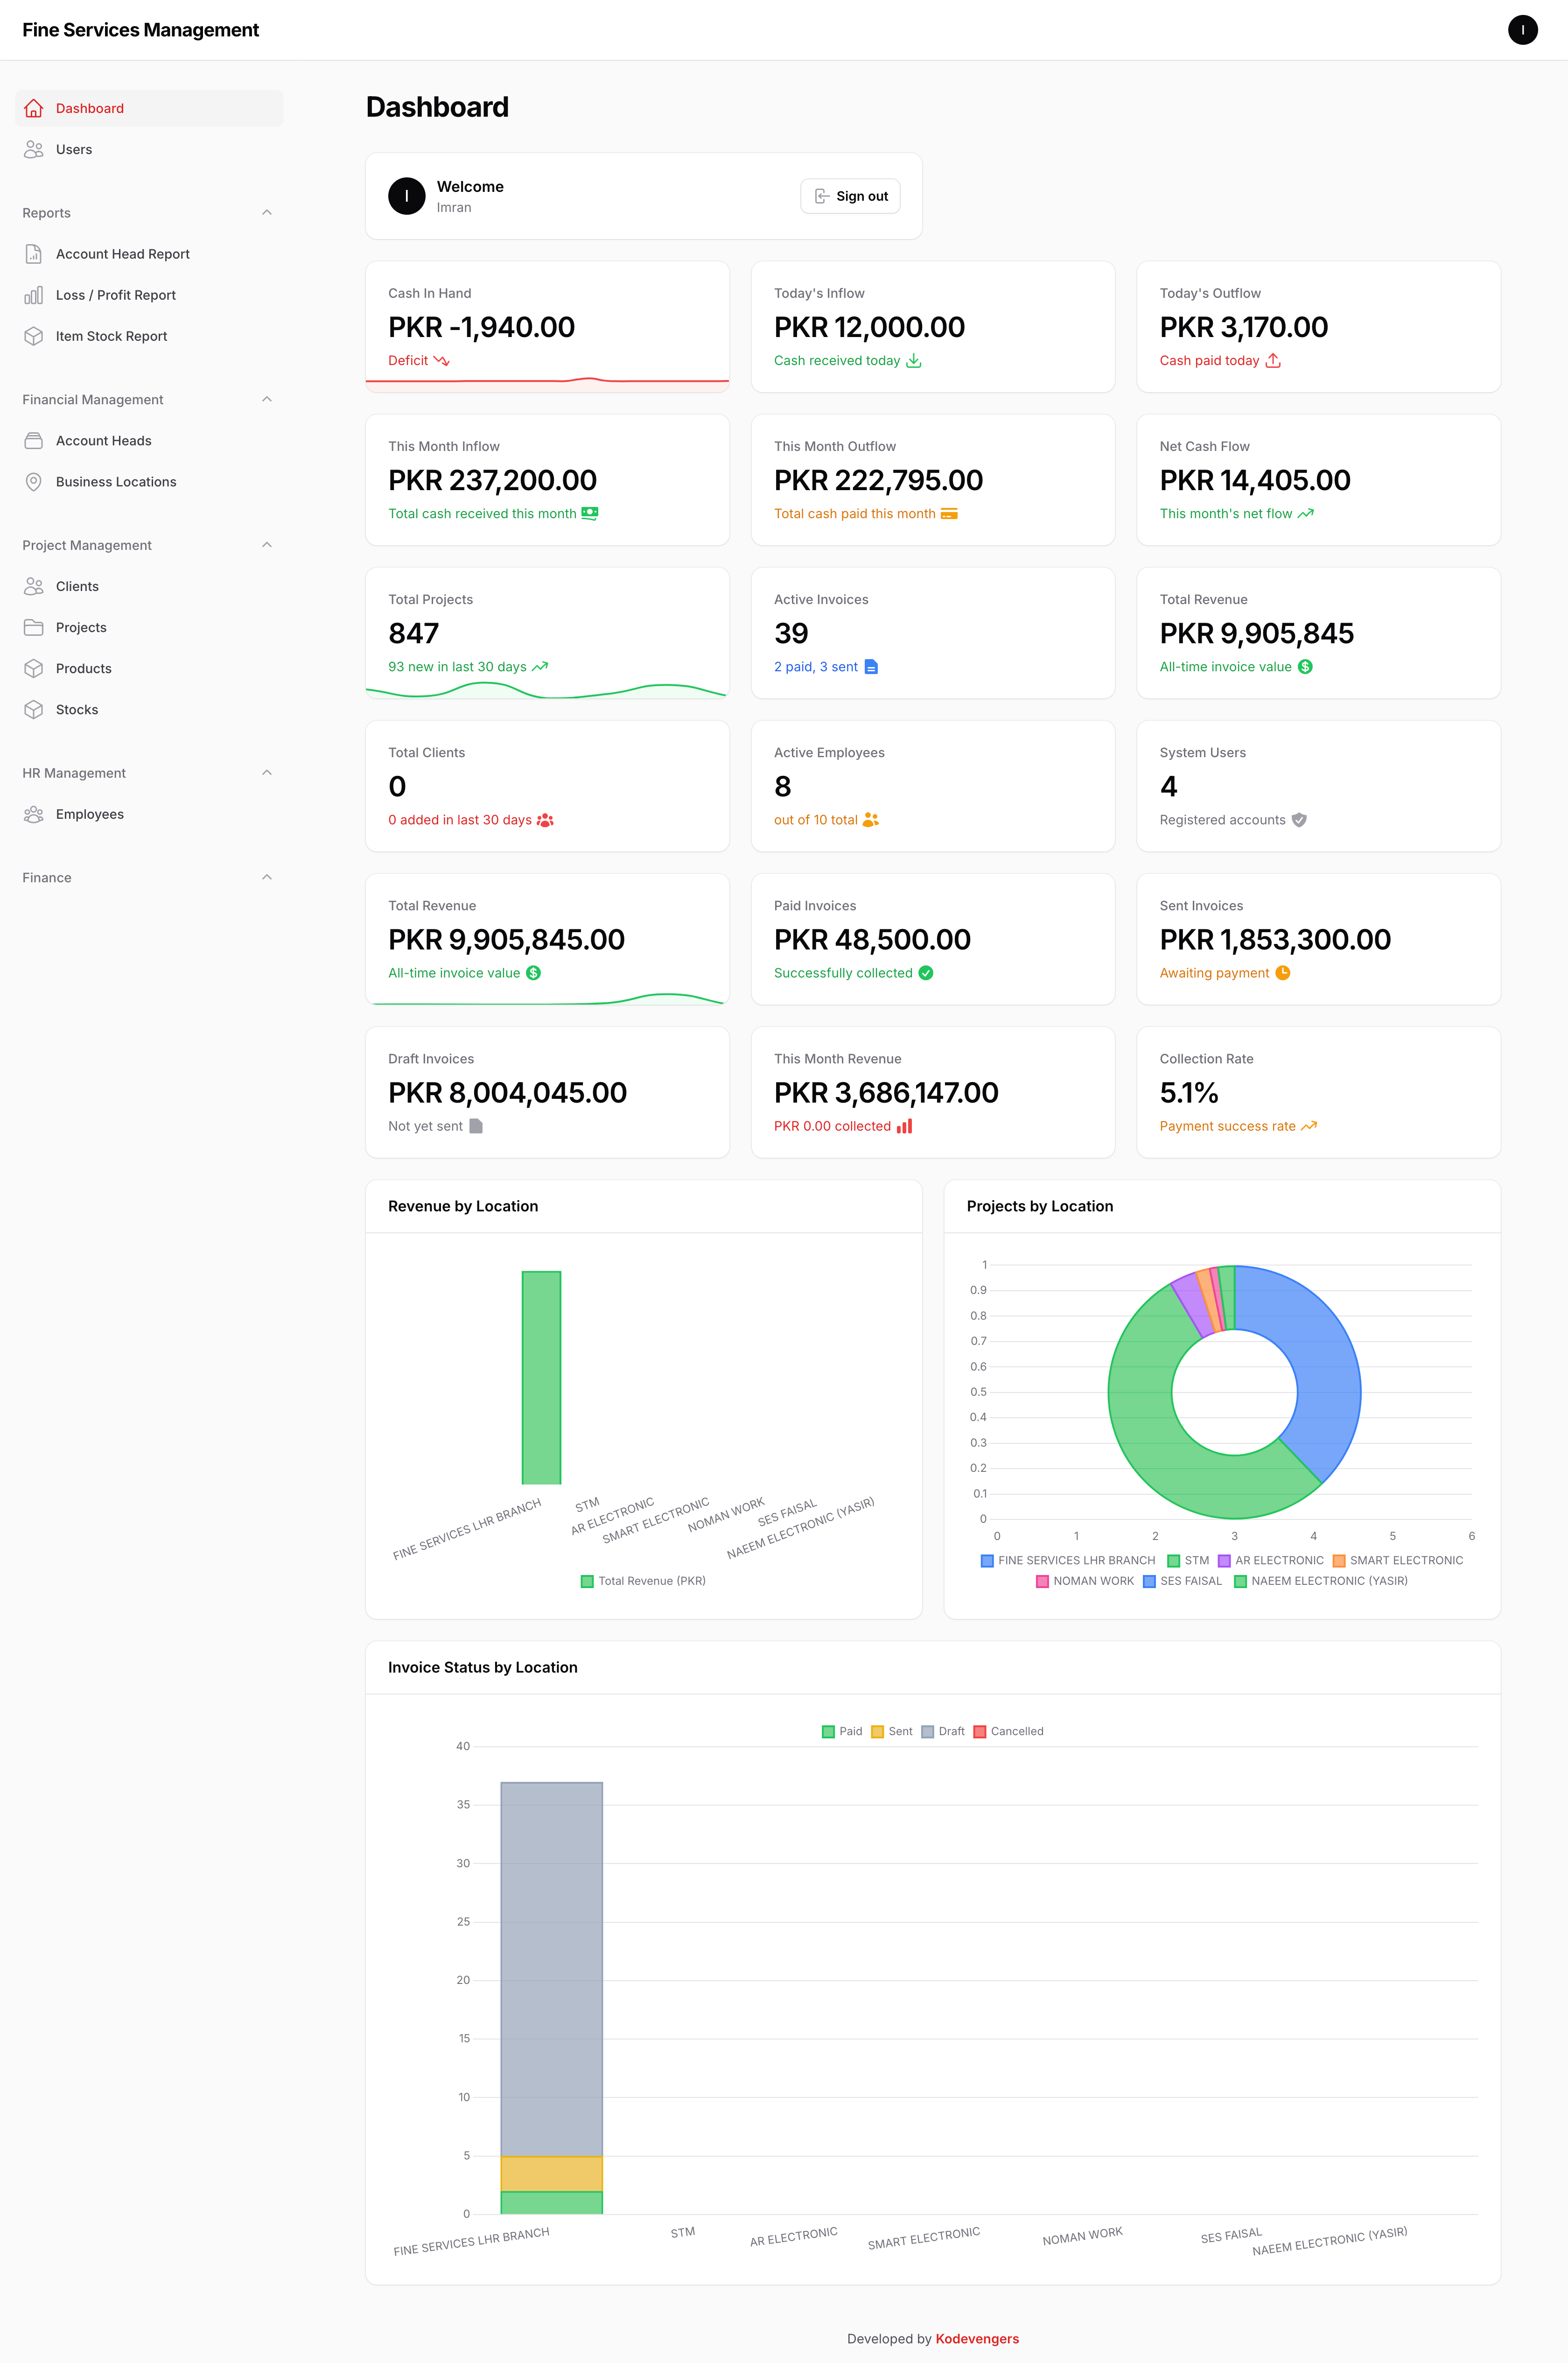Toggle the Finance section chevron

tap(267, 878)
